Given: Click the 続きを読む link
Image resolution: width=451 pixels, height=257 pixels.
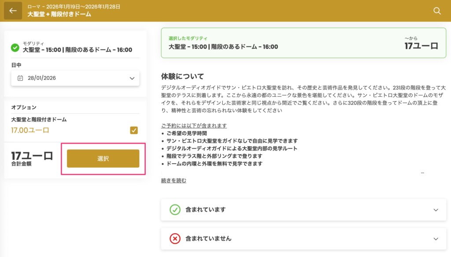Looking at the screenshot, I should point(174,180).
